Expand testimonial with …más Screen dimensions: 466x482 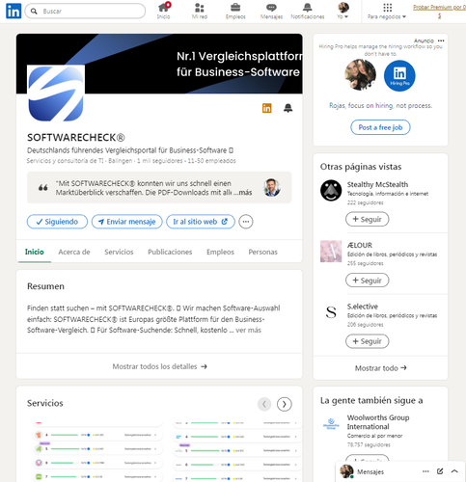click(244, 193)
